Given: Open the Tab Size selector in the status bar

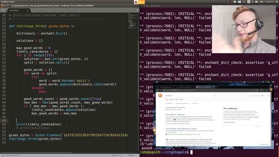Looking at the screenshot, I should [x=116, y=155].
